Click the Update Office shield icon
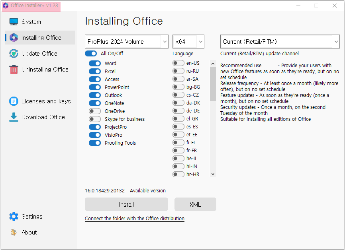The image size is (345, 250). (14, 54)
